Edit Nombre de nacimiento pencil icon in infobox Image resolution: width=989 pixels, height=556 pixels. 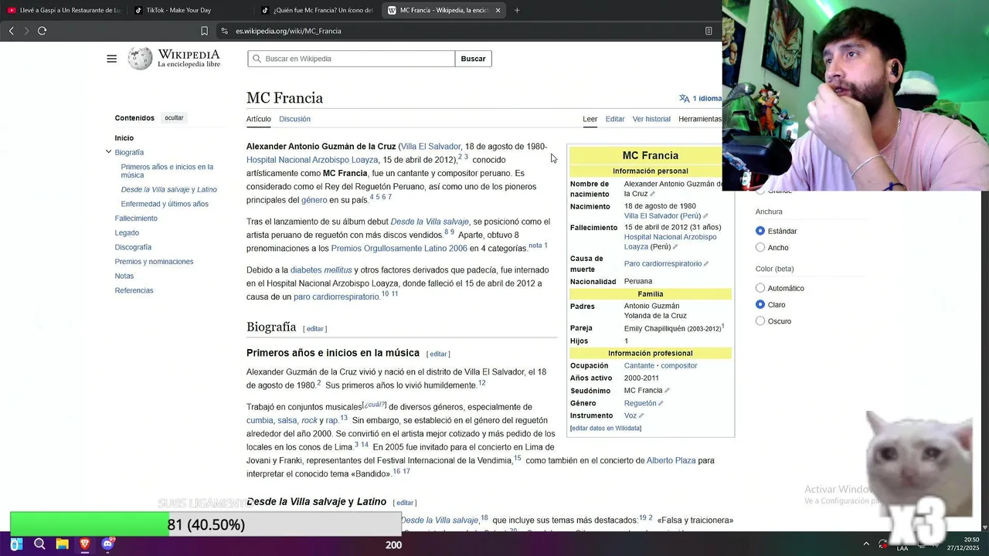pyautogui.click(x=653, y=194)
